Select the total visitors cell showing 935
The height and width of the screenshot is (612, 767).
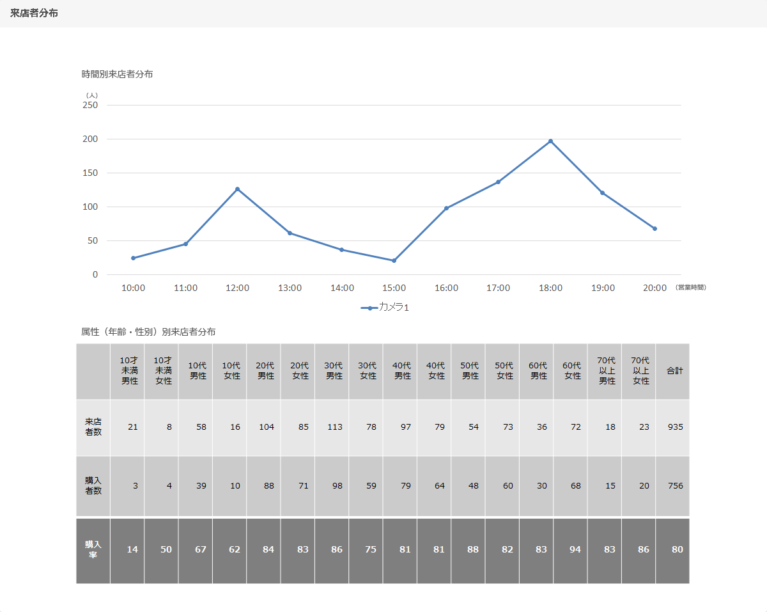(674, 427)
